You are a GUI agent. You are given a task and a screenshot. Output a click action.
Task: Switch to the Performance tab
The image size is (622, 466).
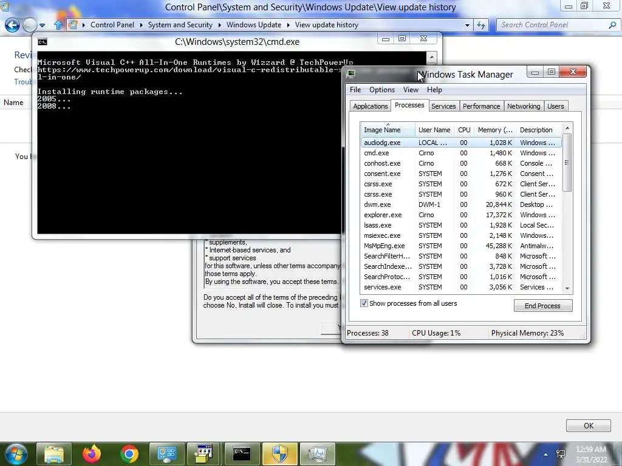481,106
